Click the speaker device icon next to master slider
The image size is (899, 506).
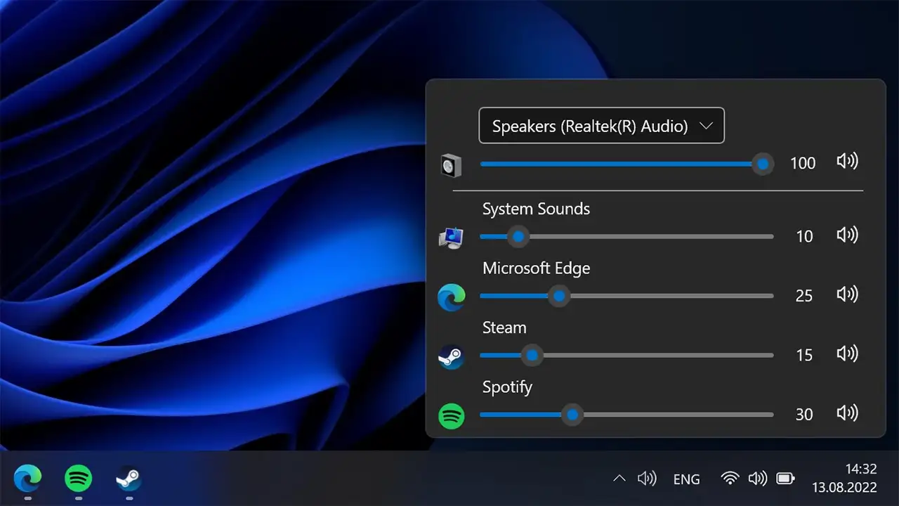click(x=452, y=164)
